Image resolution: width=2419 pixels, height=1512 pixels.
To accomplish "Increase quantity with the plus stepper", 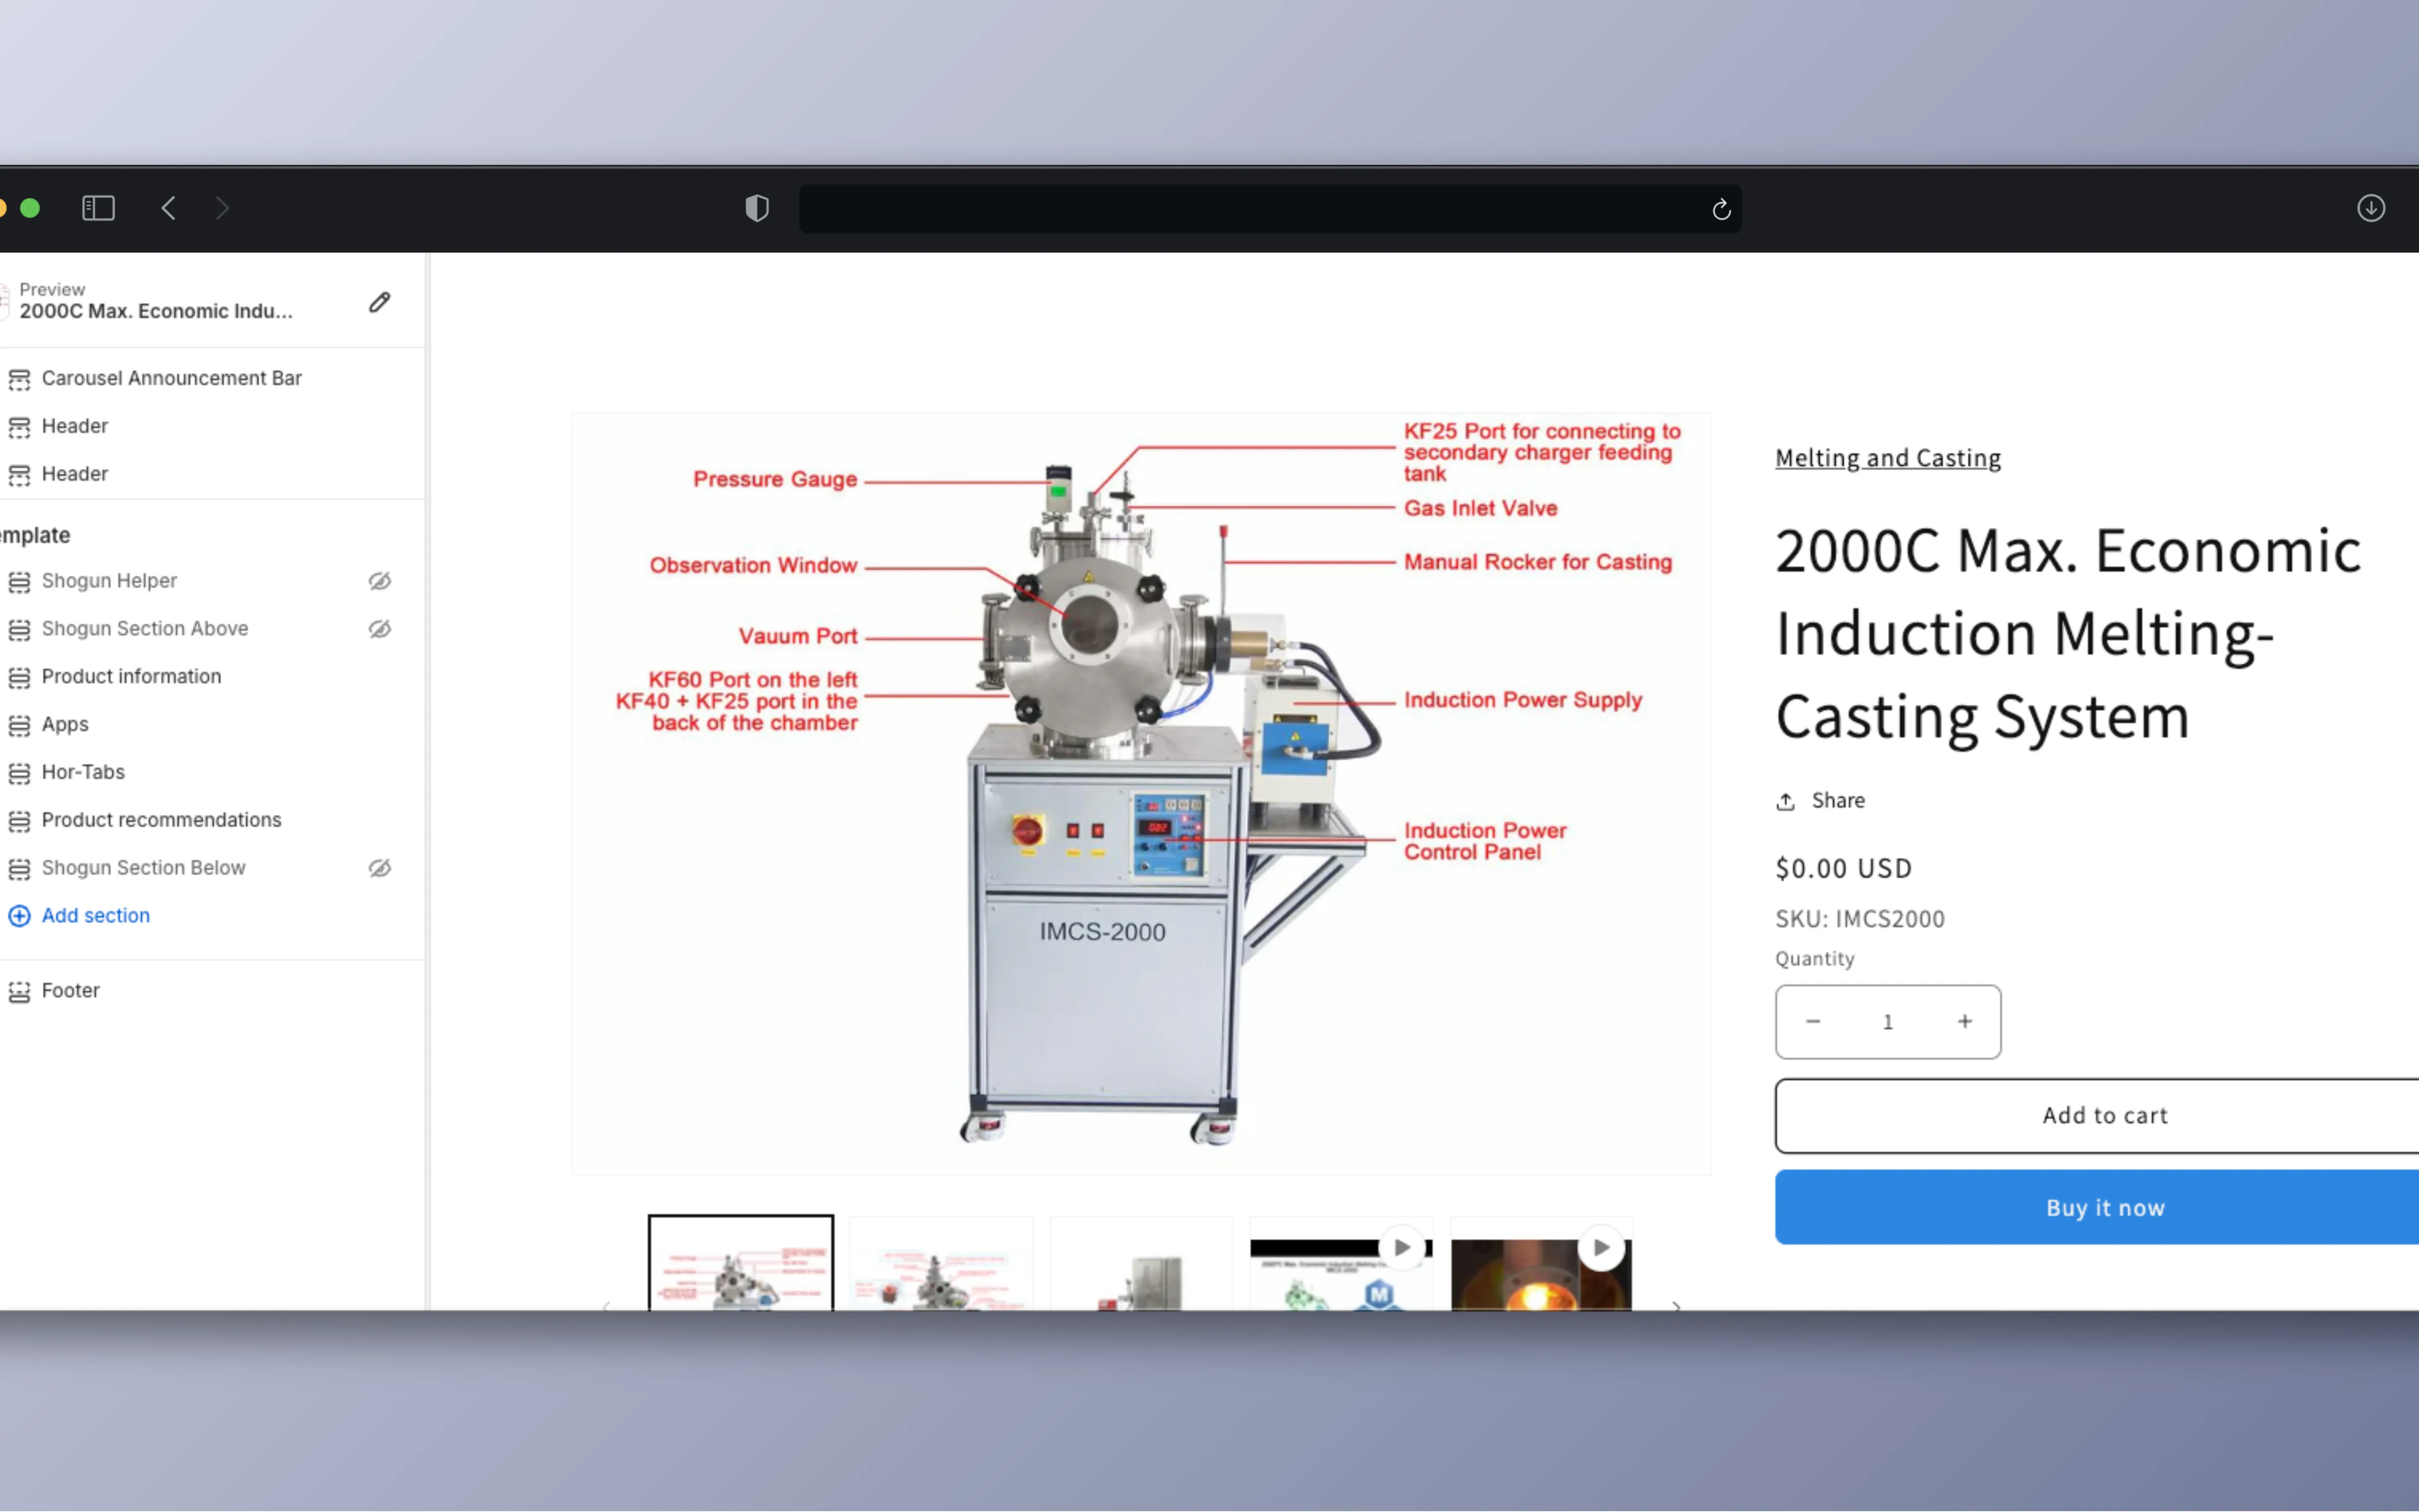I will (x=1964, y=1021).
